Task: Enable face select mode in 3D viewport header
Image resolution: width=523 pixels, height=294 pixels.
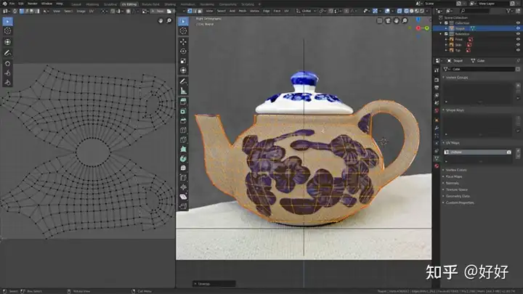Action: tap(200, 11)
